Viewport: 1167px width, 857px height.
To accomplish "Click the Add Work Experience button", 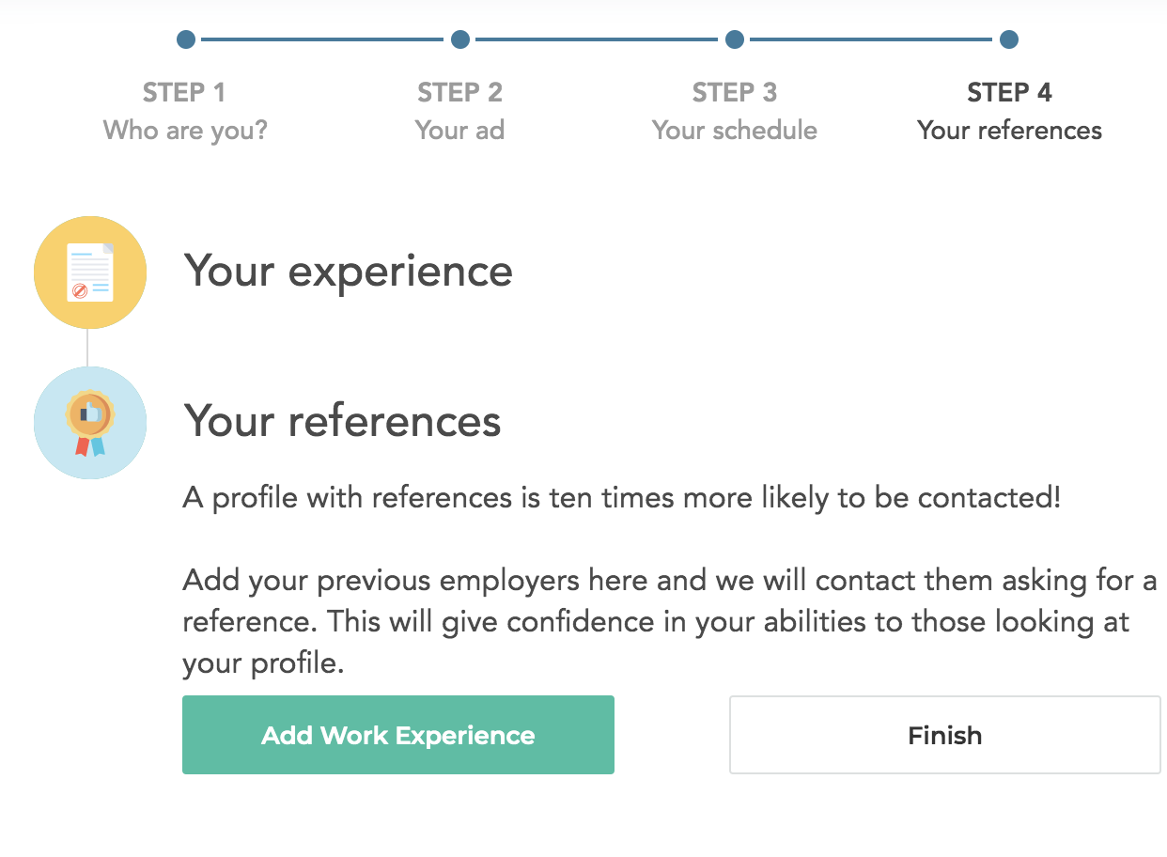I will [x=398, y=735].
